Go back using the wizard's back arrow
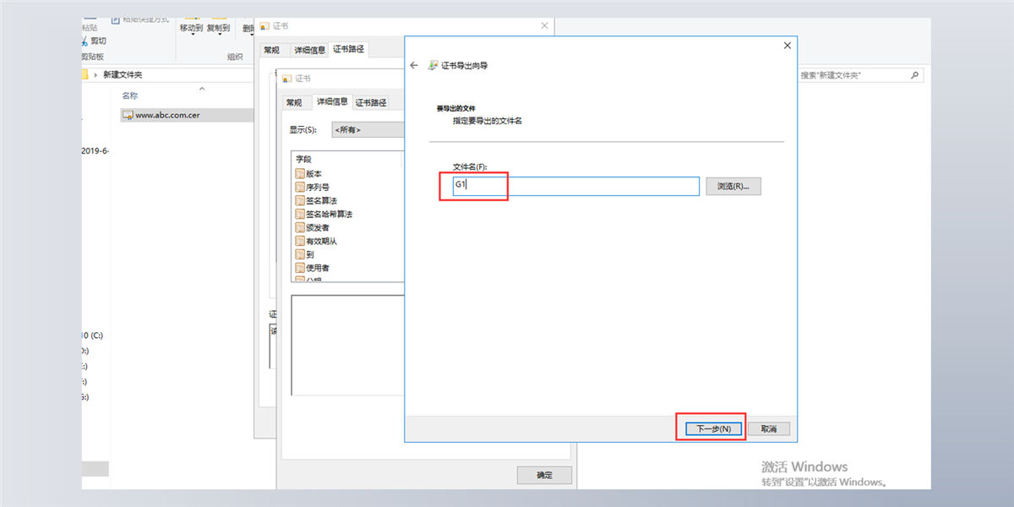The width and height of the screenshot is (1014, 507). click(414, 65)
